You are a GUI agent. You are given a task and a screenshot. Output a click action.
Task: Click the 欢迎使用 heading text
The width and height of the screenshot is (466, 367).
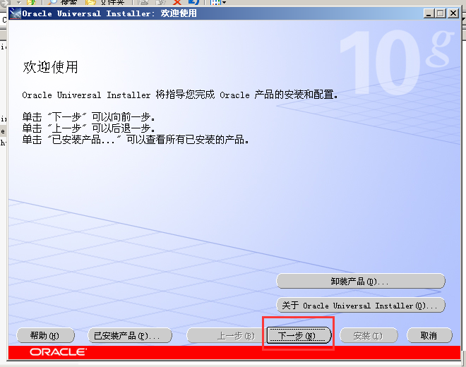click(50, 67)
